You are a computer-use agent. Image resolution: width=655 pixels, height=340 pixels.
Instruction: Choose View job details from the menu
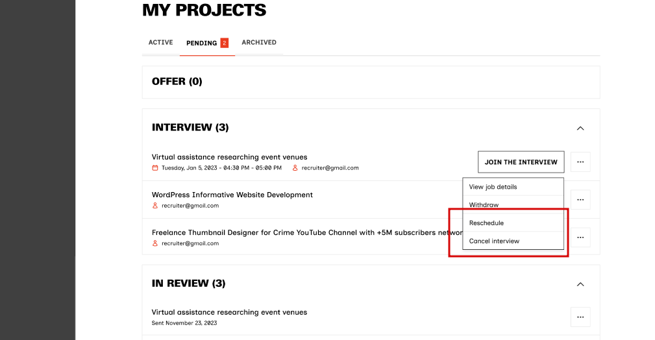point(493,187)
